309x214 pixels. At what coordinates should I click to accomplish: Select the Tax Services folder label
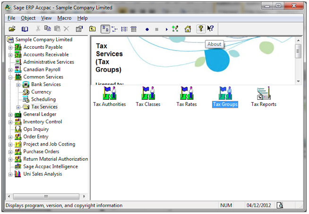tap(44, 107)
